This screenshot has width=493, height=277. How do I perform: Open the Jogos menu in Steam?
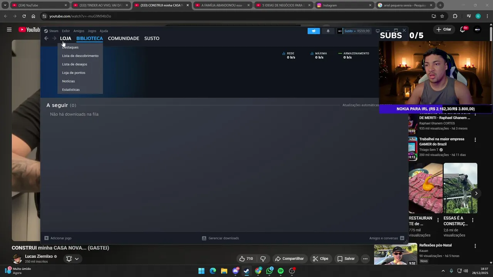pos(92,31)
